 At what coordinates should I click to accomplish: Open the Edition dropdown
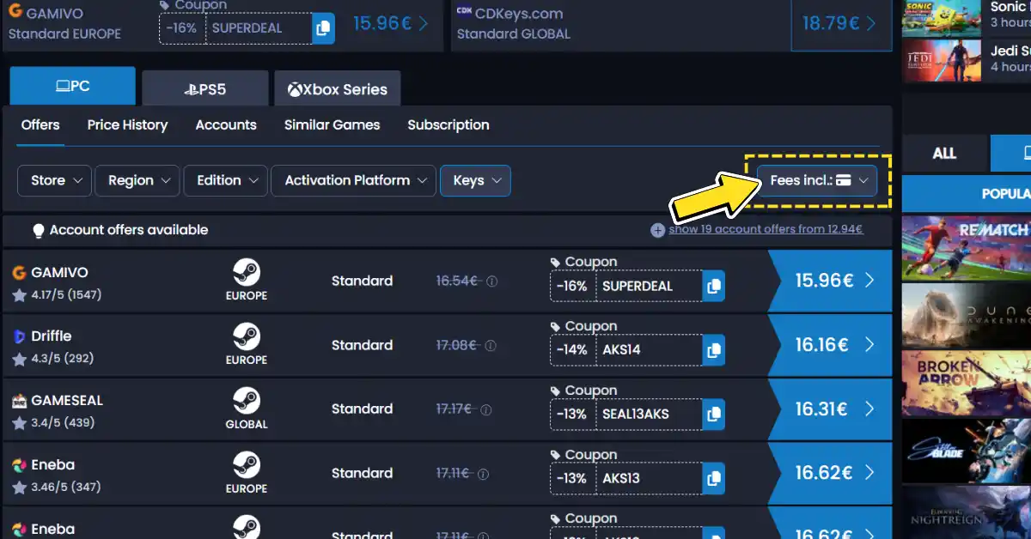[x=226, y=180]
